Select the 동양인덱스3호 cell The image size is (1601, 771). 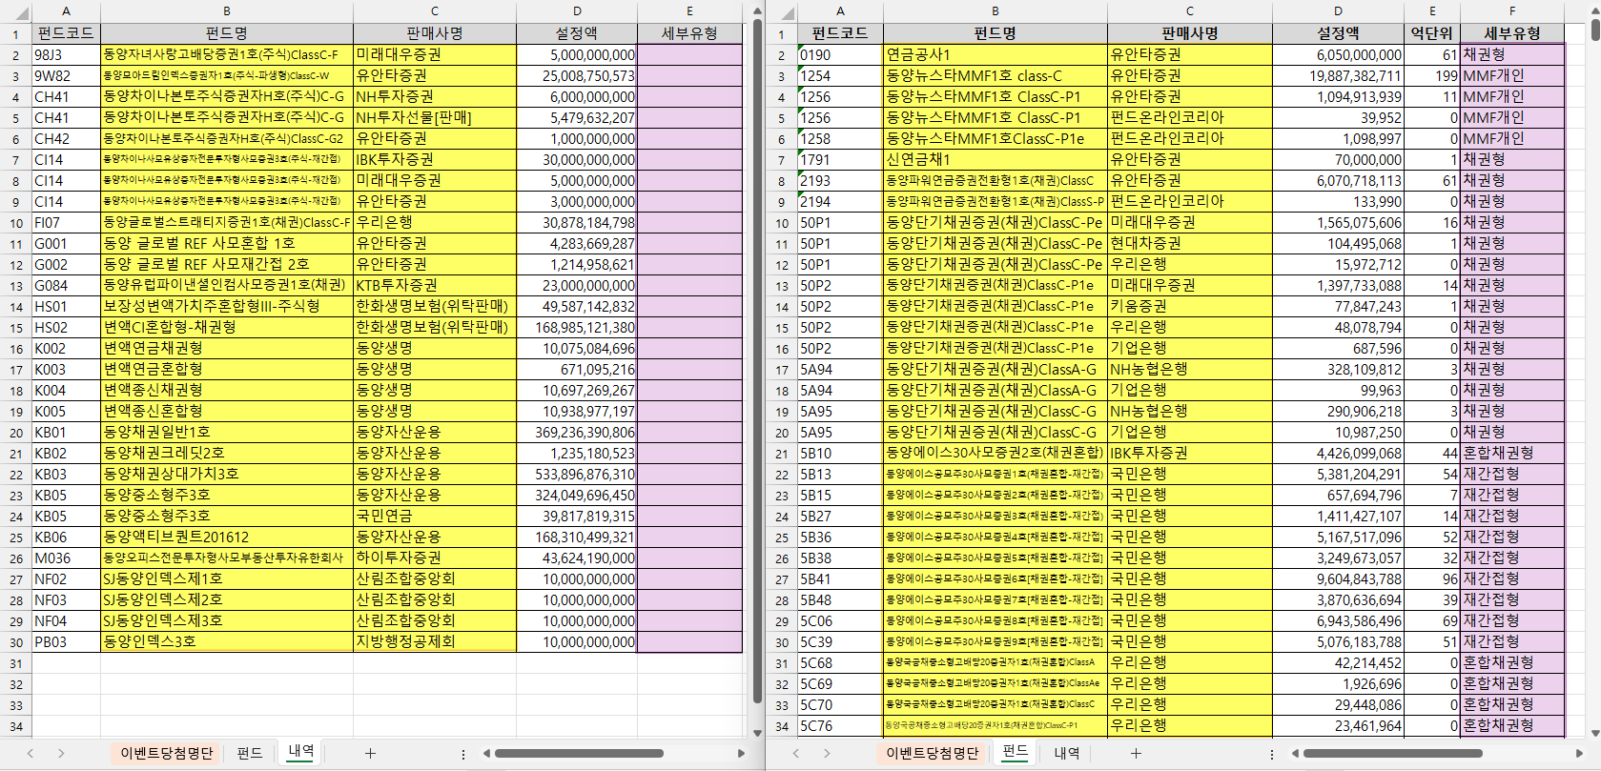[227, 642]
